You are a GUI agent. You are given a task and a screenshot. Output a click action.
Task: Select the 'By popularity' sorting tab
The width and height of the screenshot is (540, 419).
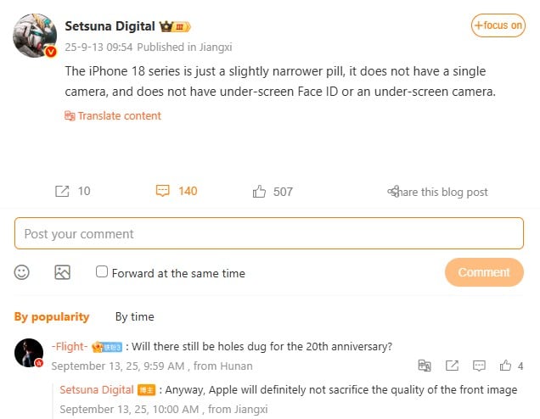pos(52,316)
